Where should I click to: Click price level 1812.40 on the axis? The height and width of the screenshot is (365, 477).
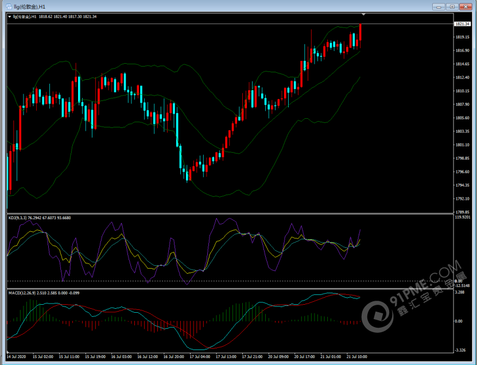tap(462, 77)
